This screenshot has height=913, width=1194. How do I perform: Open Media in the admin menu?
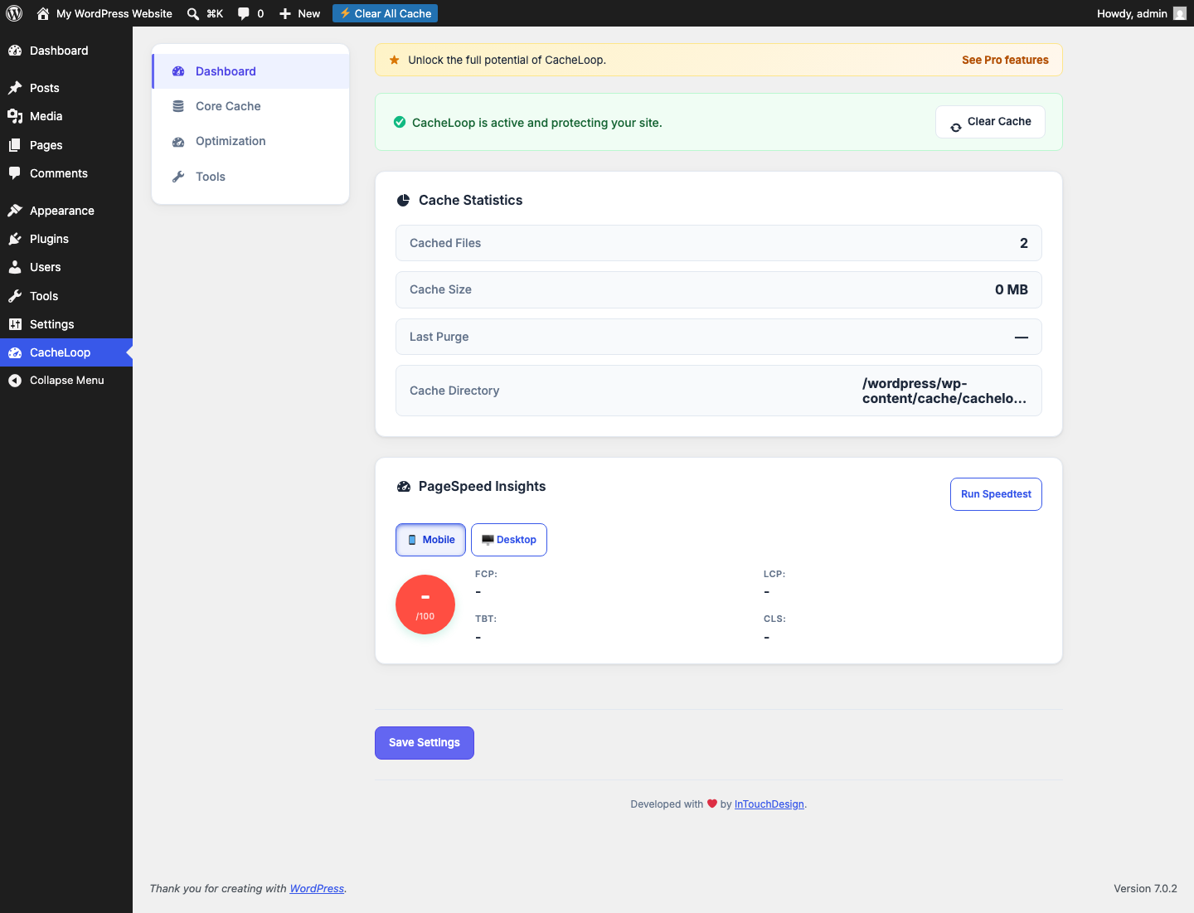pos(66,116)
